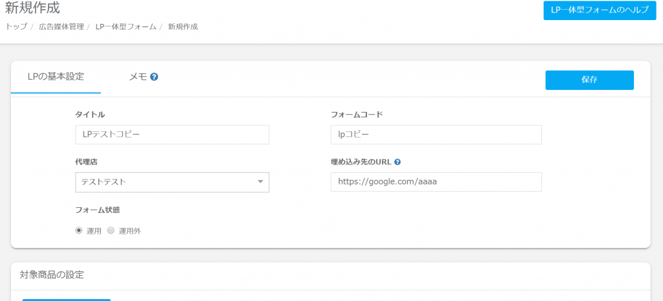Click the 代理店 dropdown arrow
This screenshot has height=301, width=663.
tap(260, 182)
